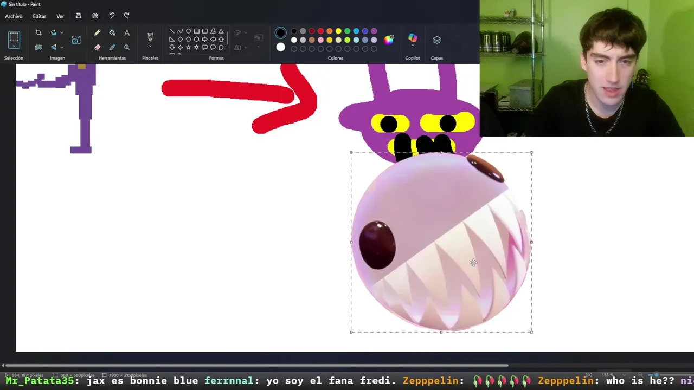Screen dimensions: 694x390
Task: Select the Color picker eyedropper tool
Action: pos(112,47)
